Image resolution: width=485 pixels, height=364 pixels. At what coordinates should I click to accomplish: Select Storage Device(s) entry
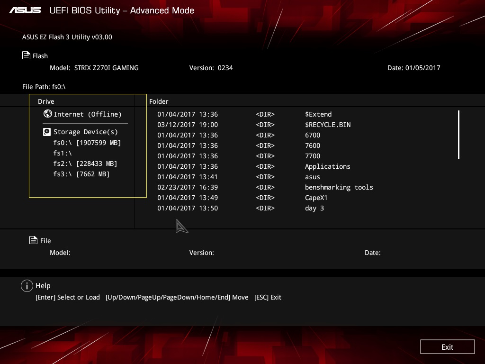tap(86, 132)
